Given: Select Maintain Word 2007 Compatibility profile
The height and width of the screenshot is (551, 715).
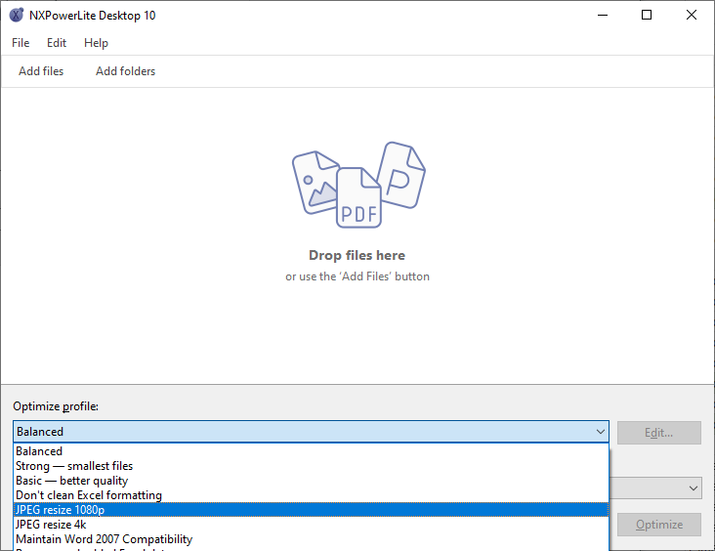Looking at the screenshot, I should pos(311,538).
